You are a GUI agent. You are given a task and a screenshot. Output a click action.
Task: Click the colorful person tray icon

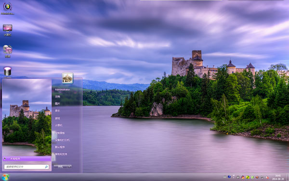click(x=243, y=177)
